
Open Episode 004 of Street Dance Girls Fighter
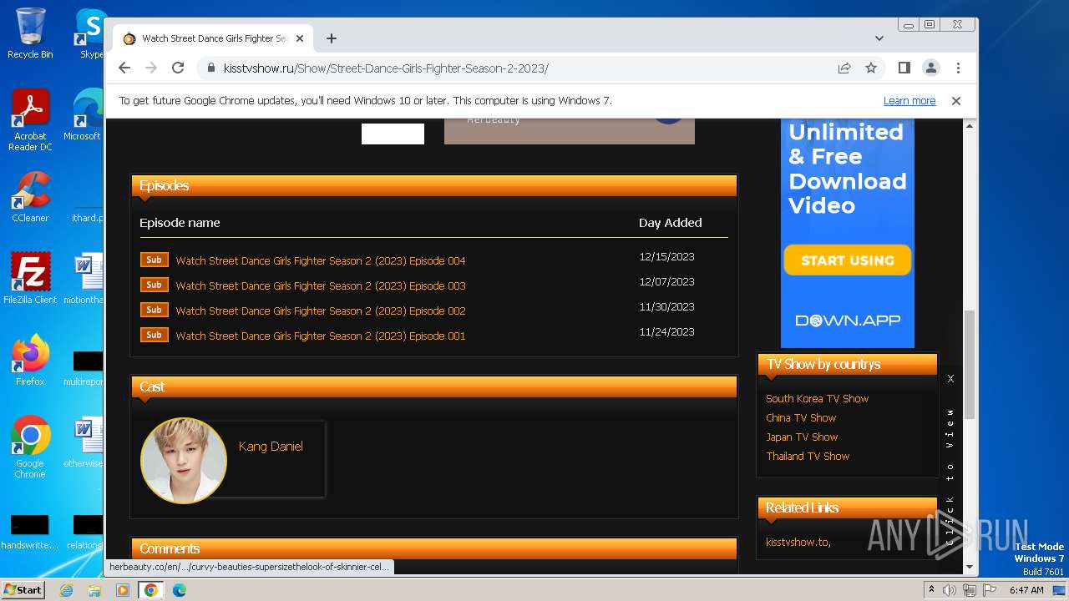[321, 260]
